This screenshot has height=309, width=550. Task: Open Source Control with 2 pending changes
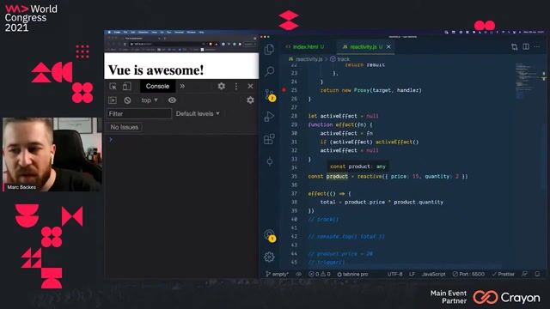click(270, 94)
